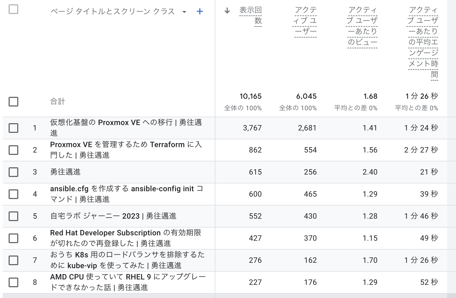456x298 pixels.
Task: Check the 合計 row checkbox
Action: [x=13, y=102]
